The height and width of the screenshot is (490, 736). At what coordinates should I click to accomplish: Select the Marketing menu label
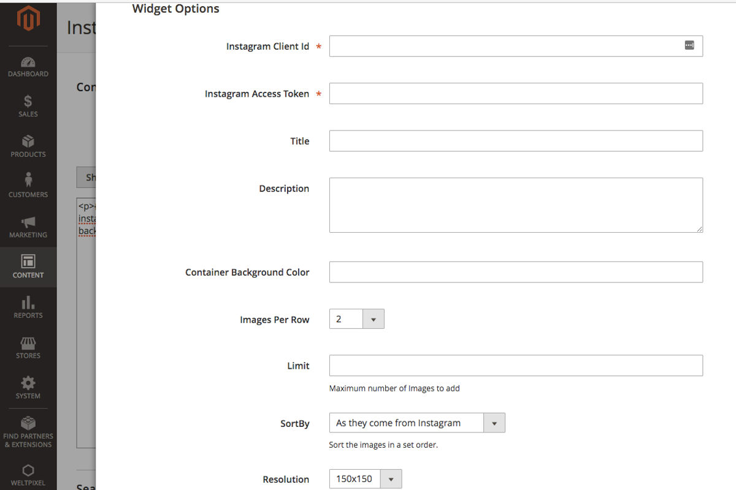[x=28, y=235]
